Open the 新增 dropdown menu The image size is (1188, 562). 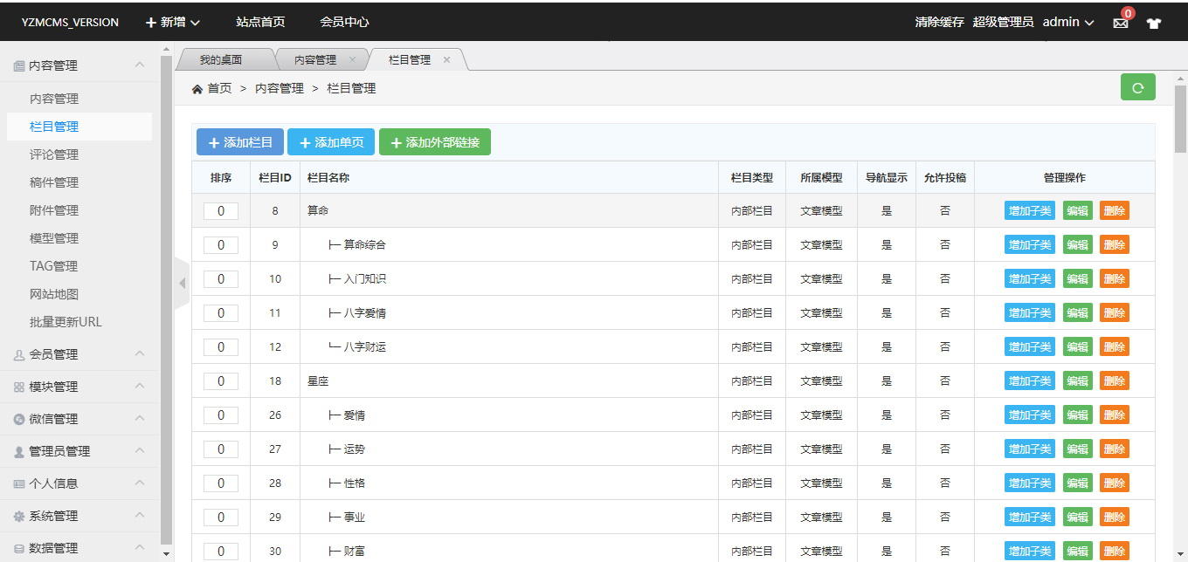(172, 23)
